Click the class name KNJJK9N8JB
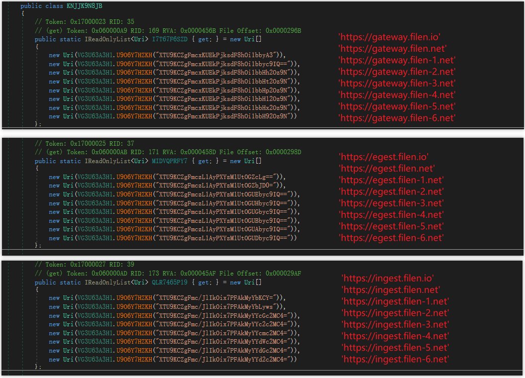 point(84,6)
